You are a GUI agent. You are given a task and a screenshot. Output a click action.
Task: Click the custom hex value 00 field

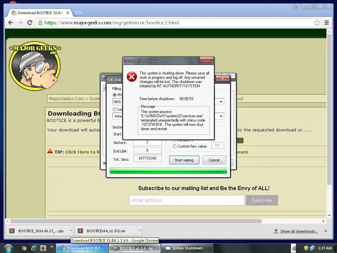pyautogui.click(x=218, y=145)
